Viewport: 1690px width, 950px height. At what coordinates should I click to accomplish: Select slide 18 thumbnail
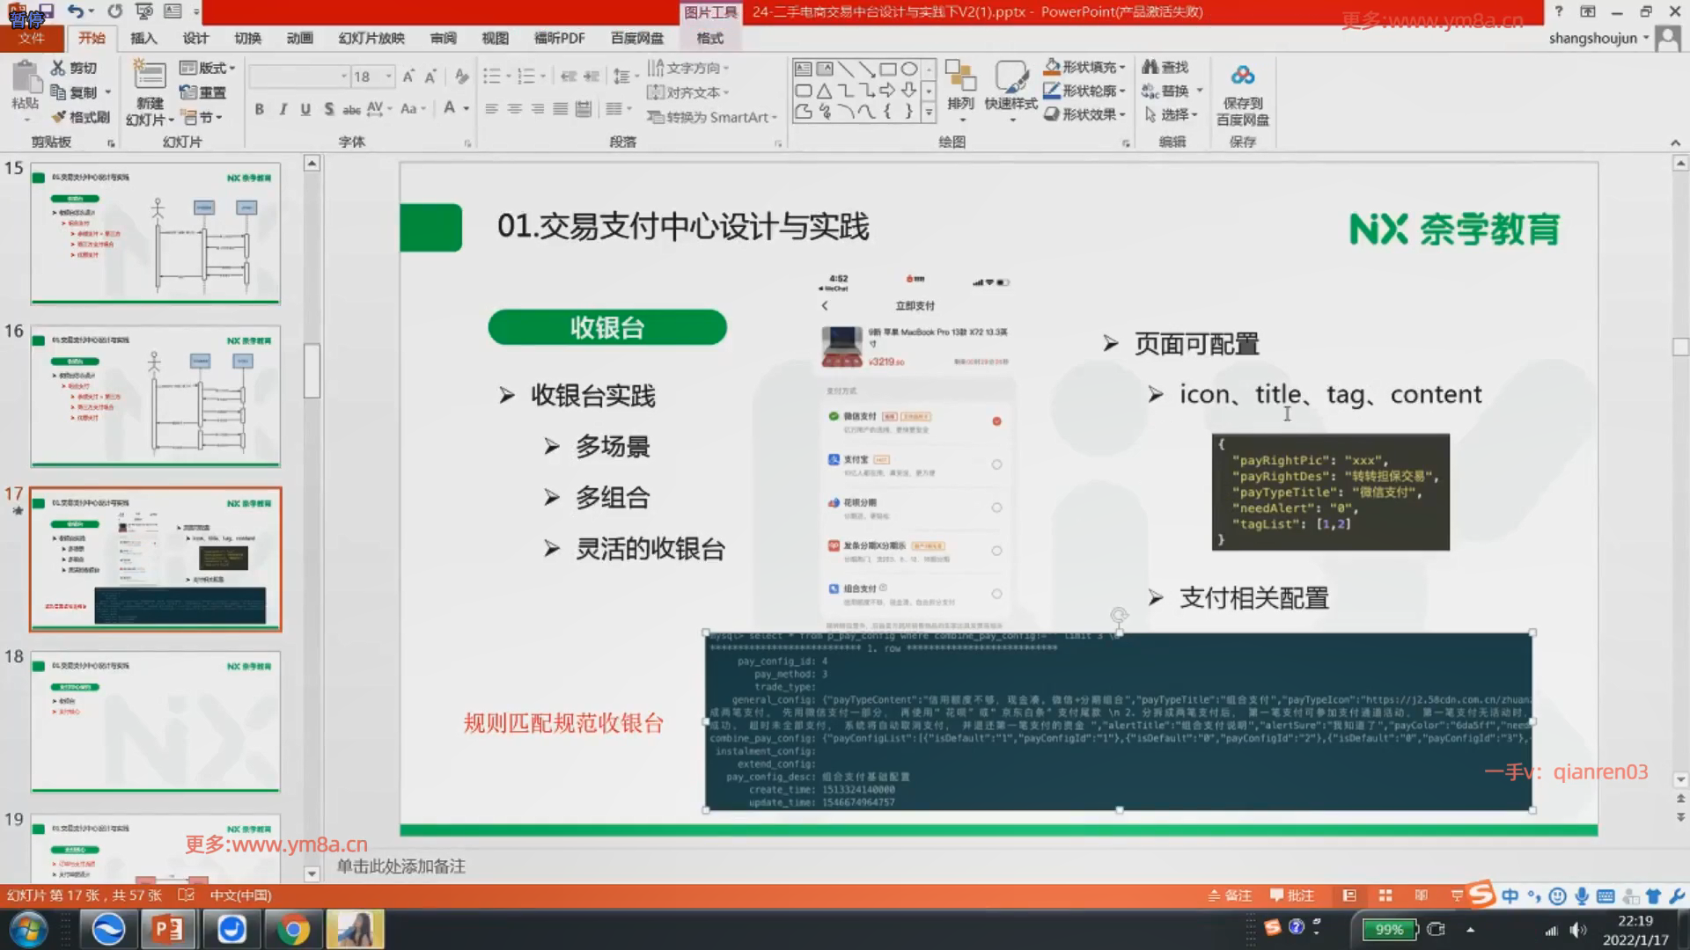point(155,721)
